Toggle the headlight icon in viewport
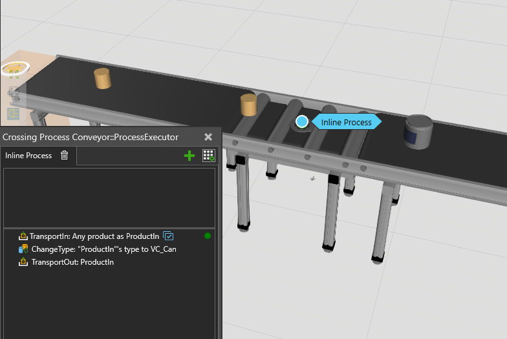Image resolution: width=507 pixels, height=339 pixels. pyautogui.click(x=13, y=113)
